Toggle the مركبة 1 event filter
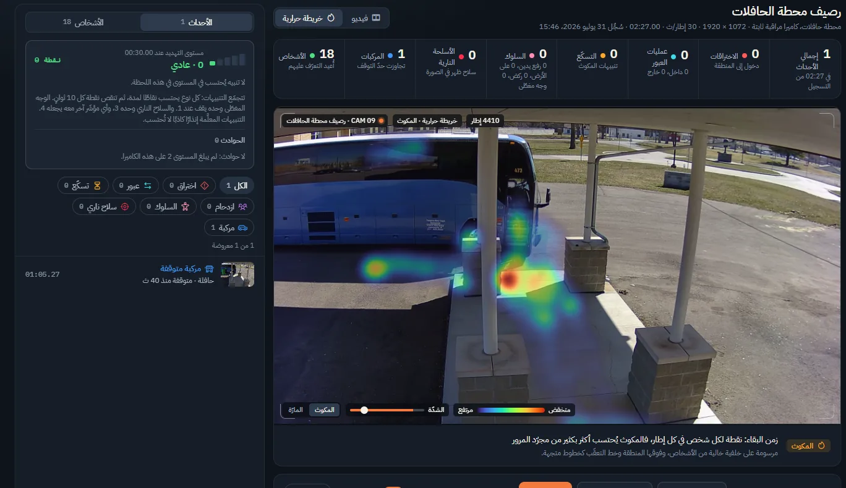This screenshot has height=488, width=846. 229,228
